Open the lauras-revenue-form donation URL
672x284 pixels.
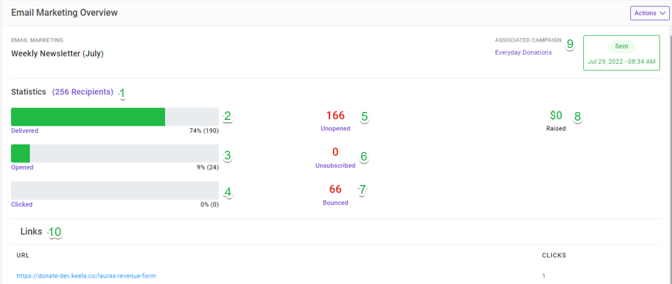(x=86, y=276)
